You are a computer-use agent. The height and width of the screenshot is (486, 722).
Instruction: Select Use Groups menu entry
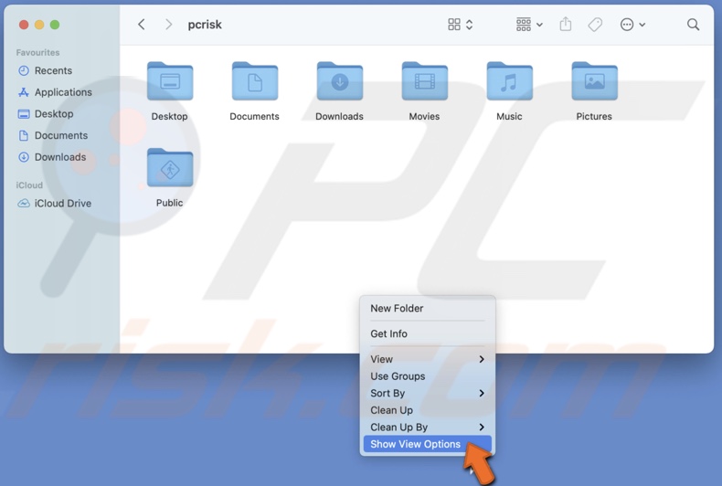[428, 376]
